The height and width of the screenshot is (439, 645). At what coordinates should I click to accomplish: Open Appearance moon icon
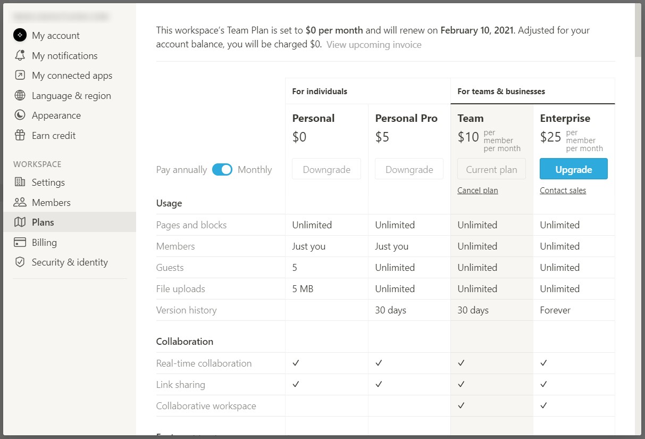(x=20, y=115)
